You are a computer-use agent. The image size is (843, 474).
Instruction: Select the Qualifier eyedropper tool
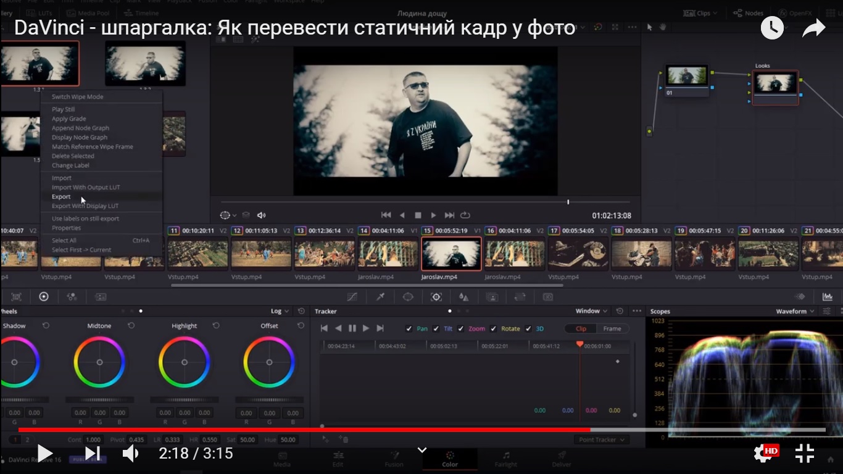(381, 297)
